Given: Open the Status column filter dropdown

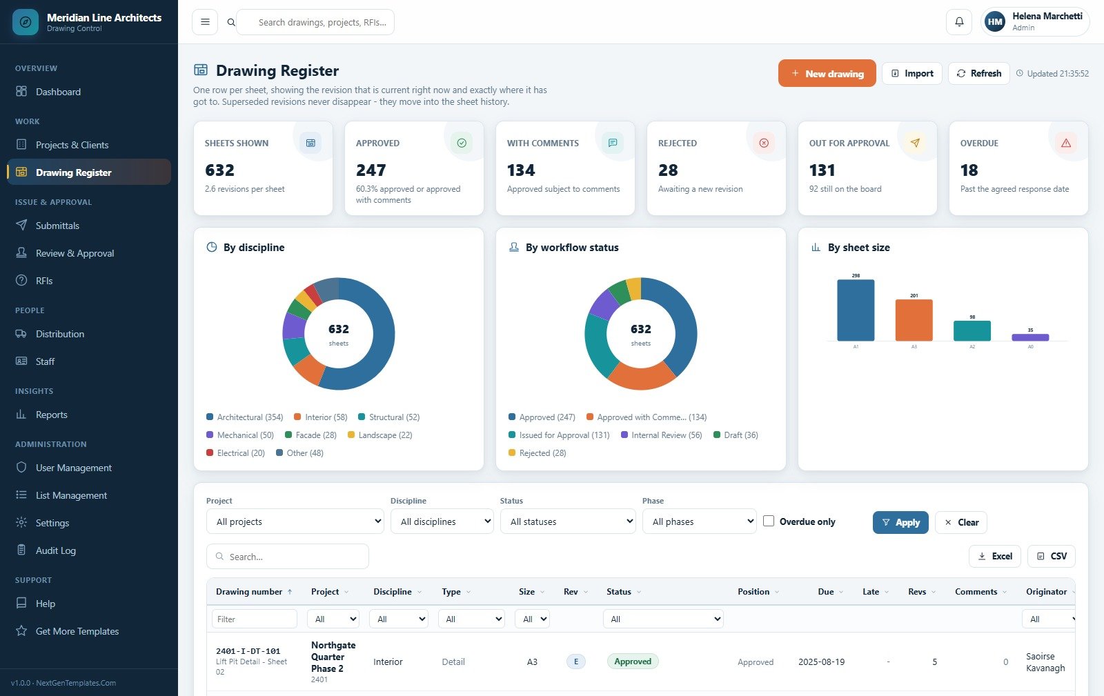Looking at the screenshot, I should point(663,619).
